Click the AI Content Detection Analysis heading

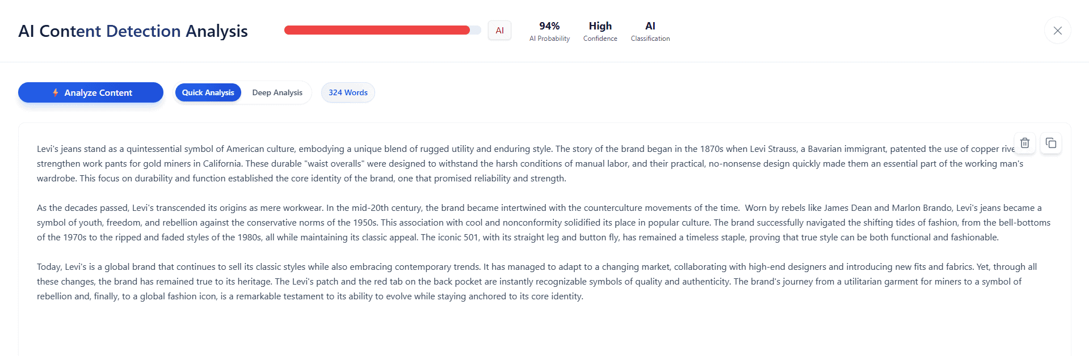coord(133,31)
